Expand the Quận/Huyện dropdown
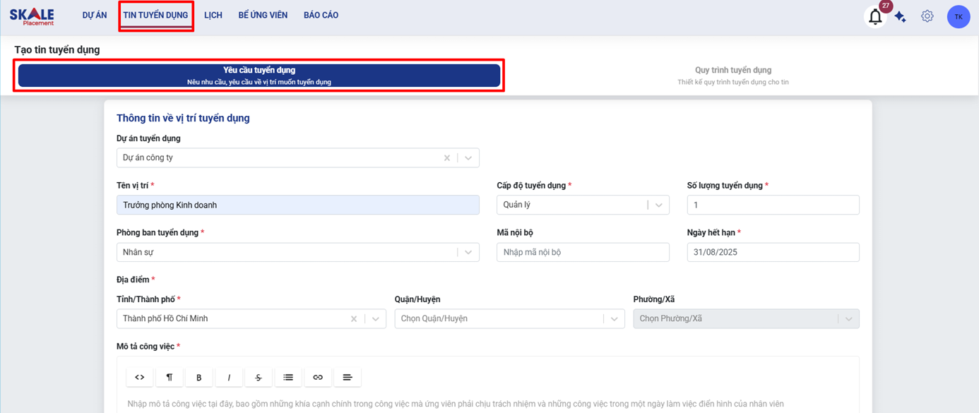This screenshot has height=413, width=979. [614, 319]
